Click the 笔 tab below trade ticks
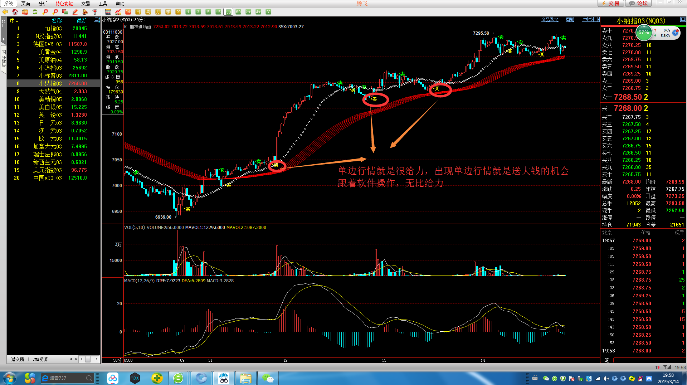Viewport: 687px width, 385px height. pos(607,360)
